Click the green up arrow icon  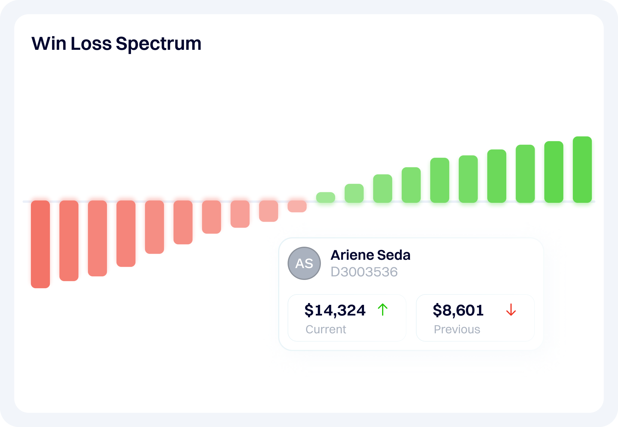pyautogui.click(x=383, y=310)
